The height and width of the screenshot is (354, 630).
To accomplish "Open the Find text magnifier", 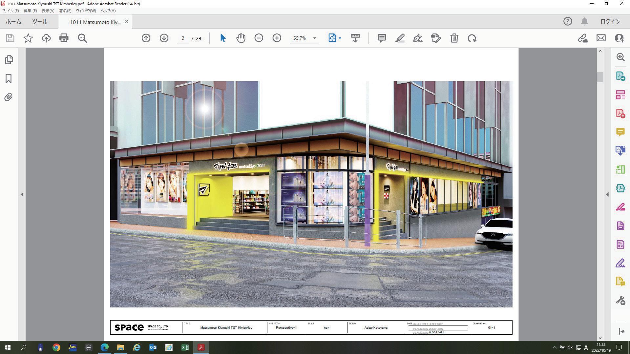I will (82, 38).
